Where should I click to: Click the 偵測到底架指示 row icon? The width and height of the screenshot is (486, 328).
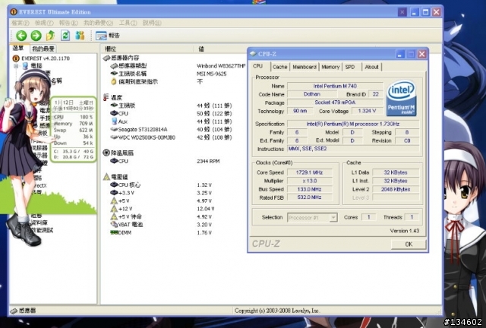(x=114, y=81)
